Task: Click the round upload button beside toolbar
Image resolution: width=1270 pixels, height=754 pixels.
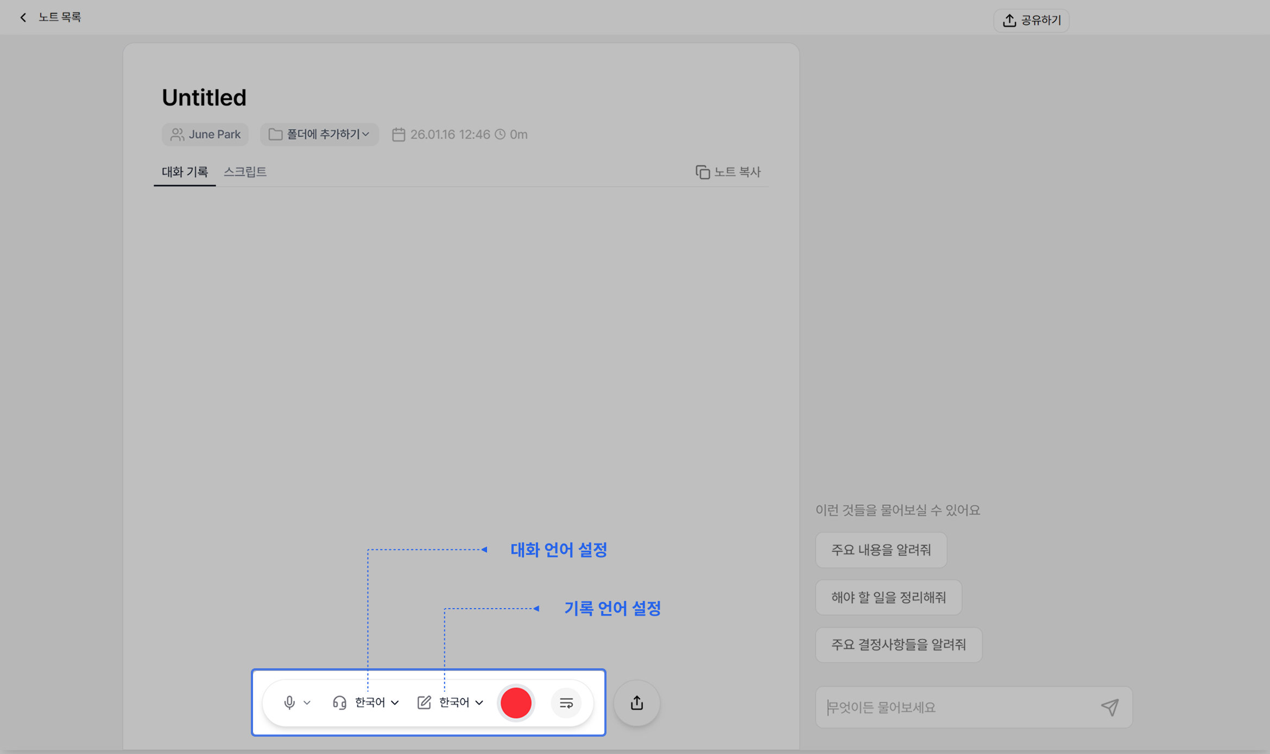Action: click(637, 703)
